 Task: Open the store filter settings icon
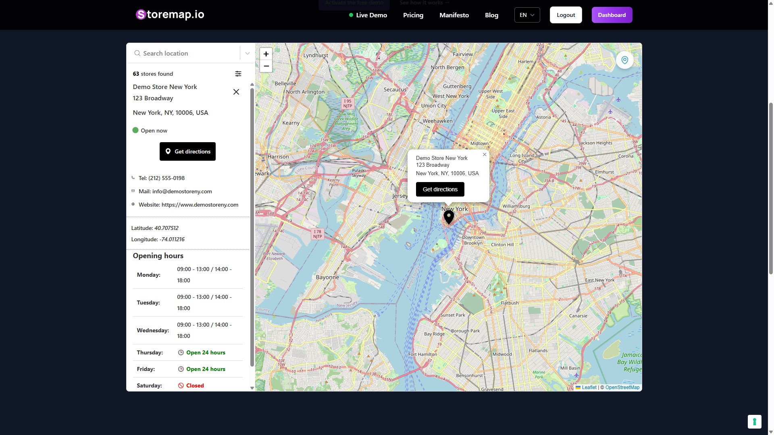click(238, 74)
